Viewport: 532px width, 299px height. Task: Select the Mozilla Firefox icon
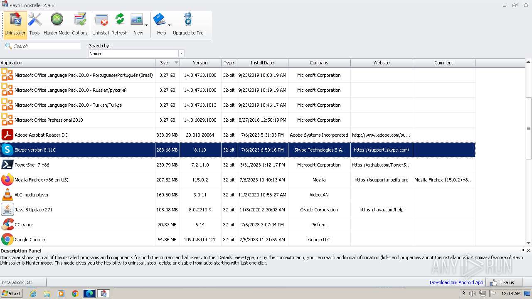7,180
